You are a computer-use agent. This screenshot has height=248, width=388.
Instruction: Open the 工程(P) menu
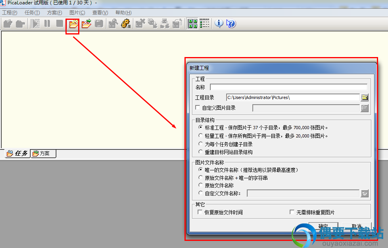point(10,13)
